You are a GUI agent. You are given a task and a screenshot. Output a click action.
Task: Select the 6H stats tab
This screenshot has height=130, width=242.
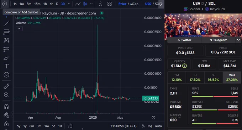point(214,78)
